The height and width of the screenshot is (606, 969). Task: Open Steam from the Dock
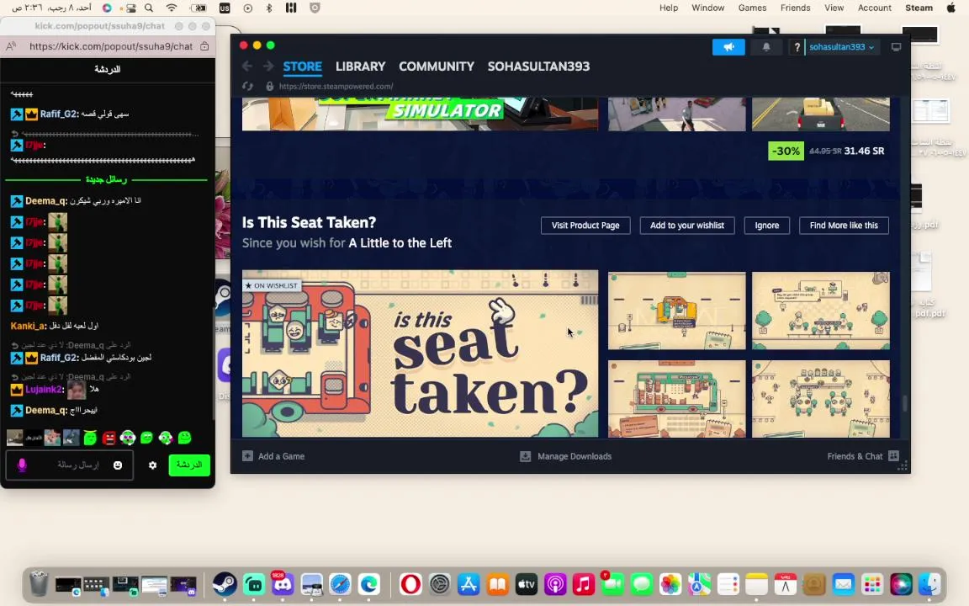pyautogui.click(x=225, y=584)
